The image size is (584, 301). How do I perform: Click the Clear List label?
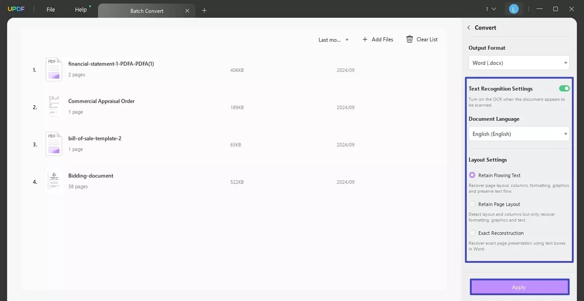(426, 39)
